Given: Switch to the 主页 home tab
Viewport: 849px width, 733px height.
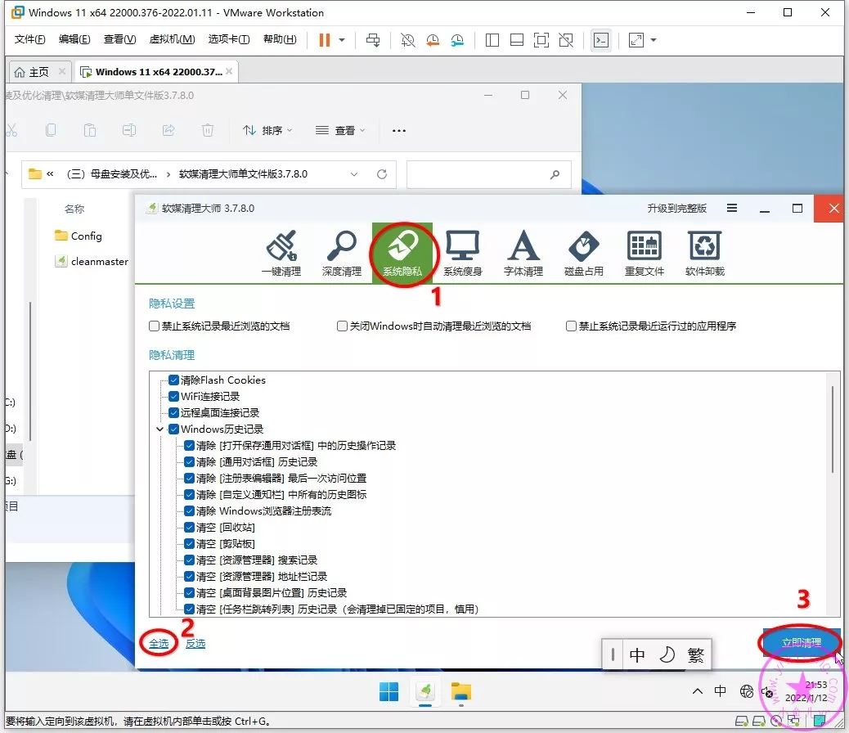Looking at the screenshot, I should pos(33,72).
